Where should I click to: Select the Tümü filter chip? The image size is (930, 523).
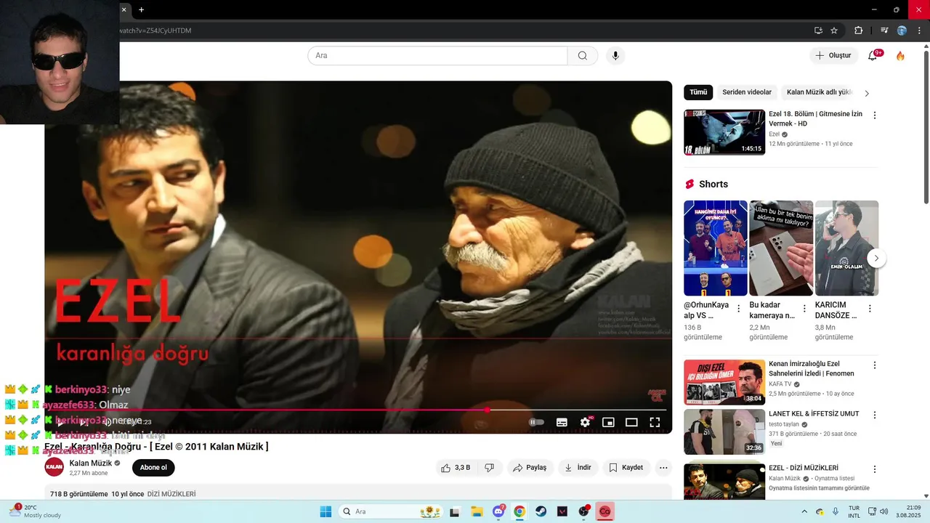coord(698,92)
